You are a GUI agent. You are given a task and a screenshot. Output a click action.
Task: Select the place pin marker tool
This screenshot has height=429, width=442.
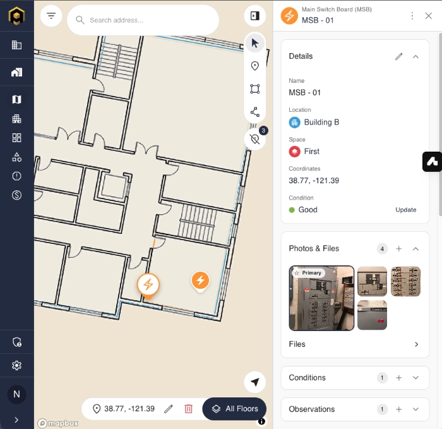pyautogui.click(x=255, y=66)
